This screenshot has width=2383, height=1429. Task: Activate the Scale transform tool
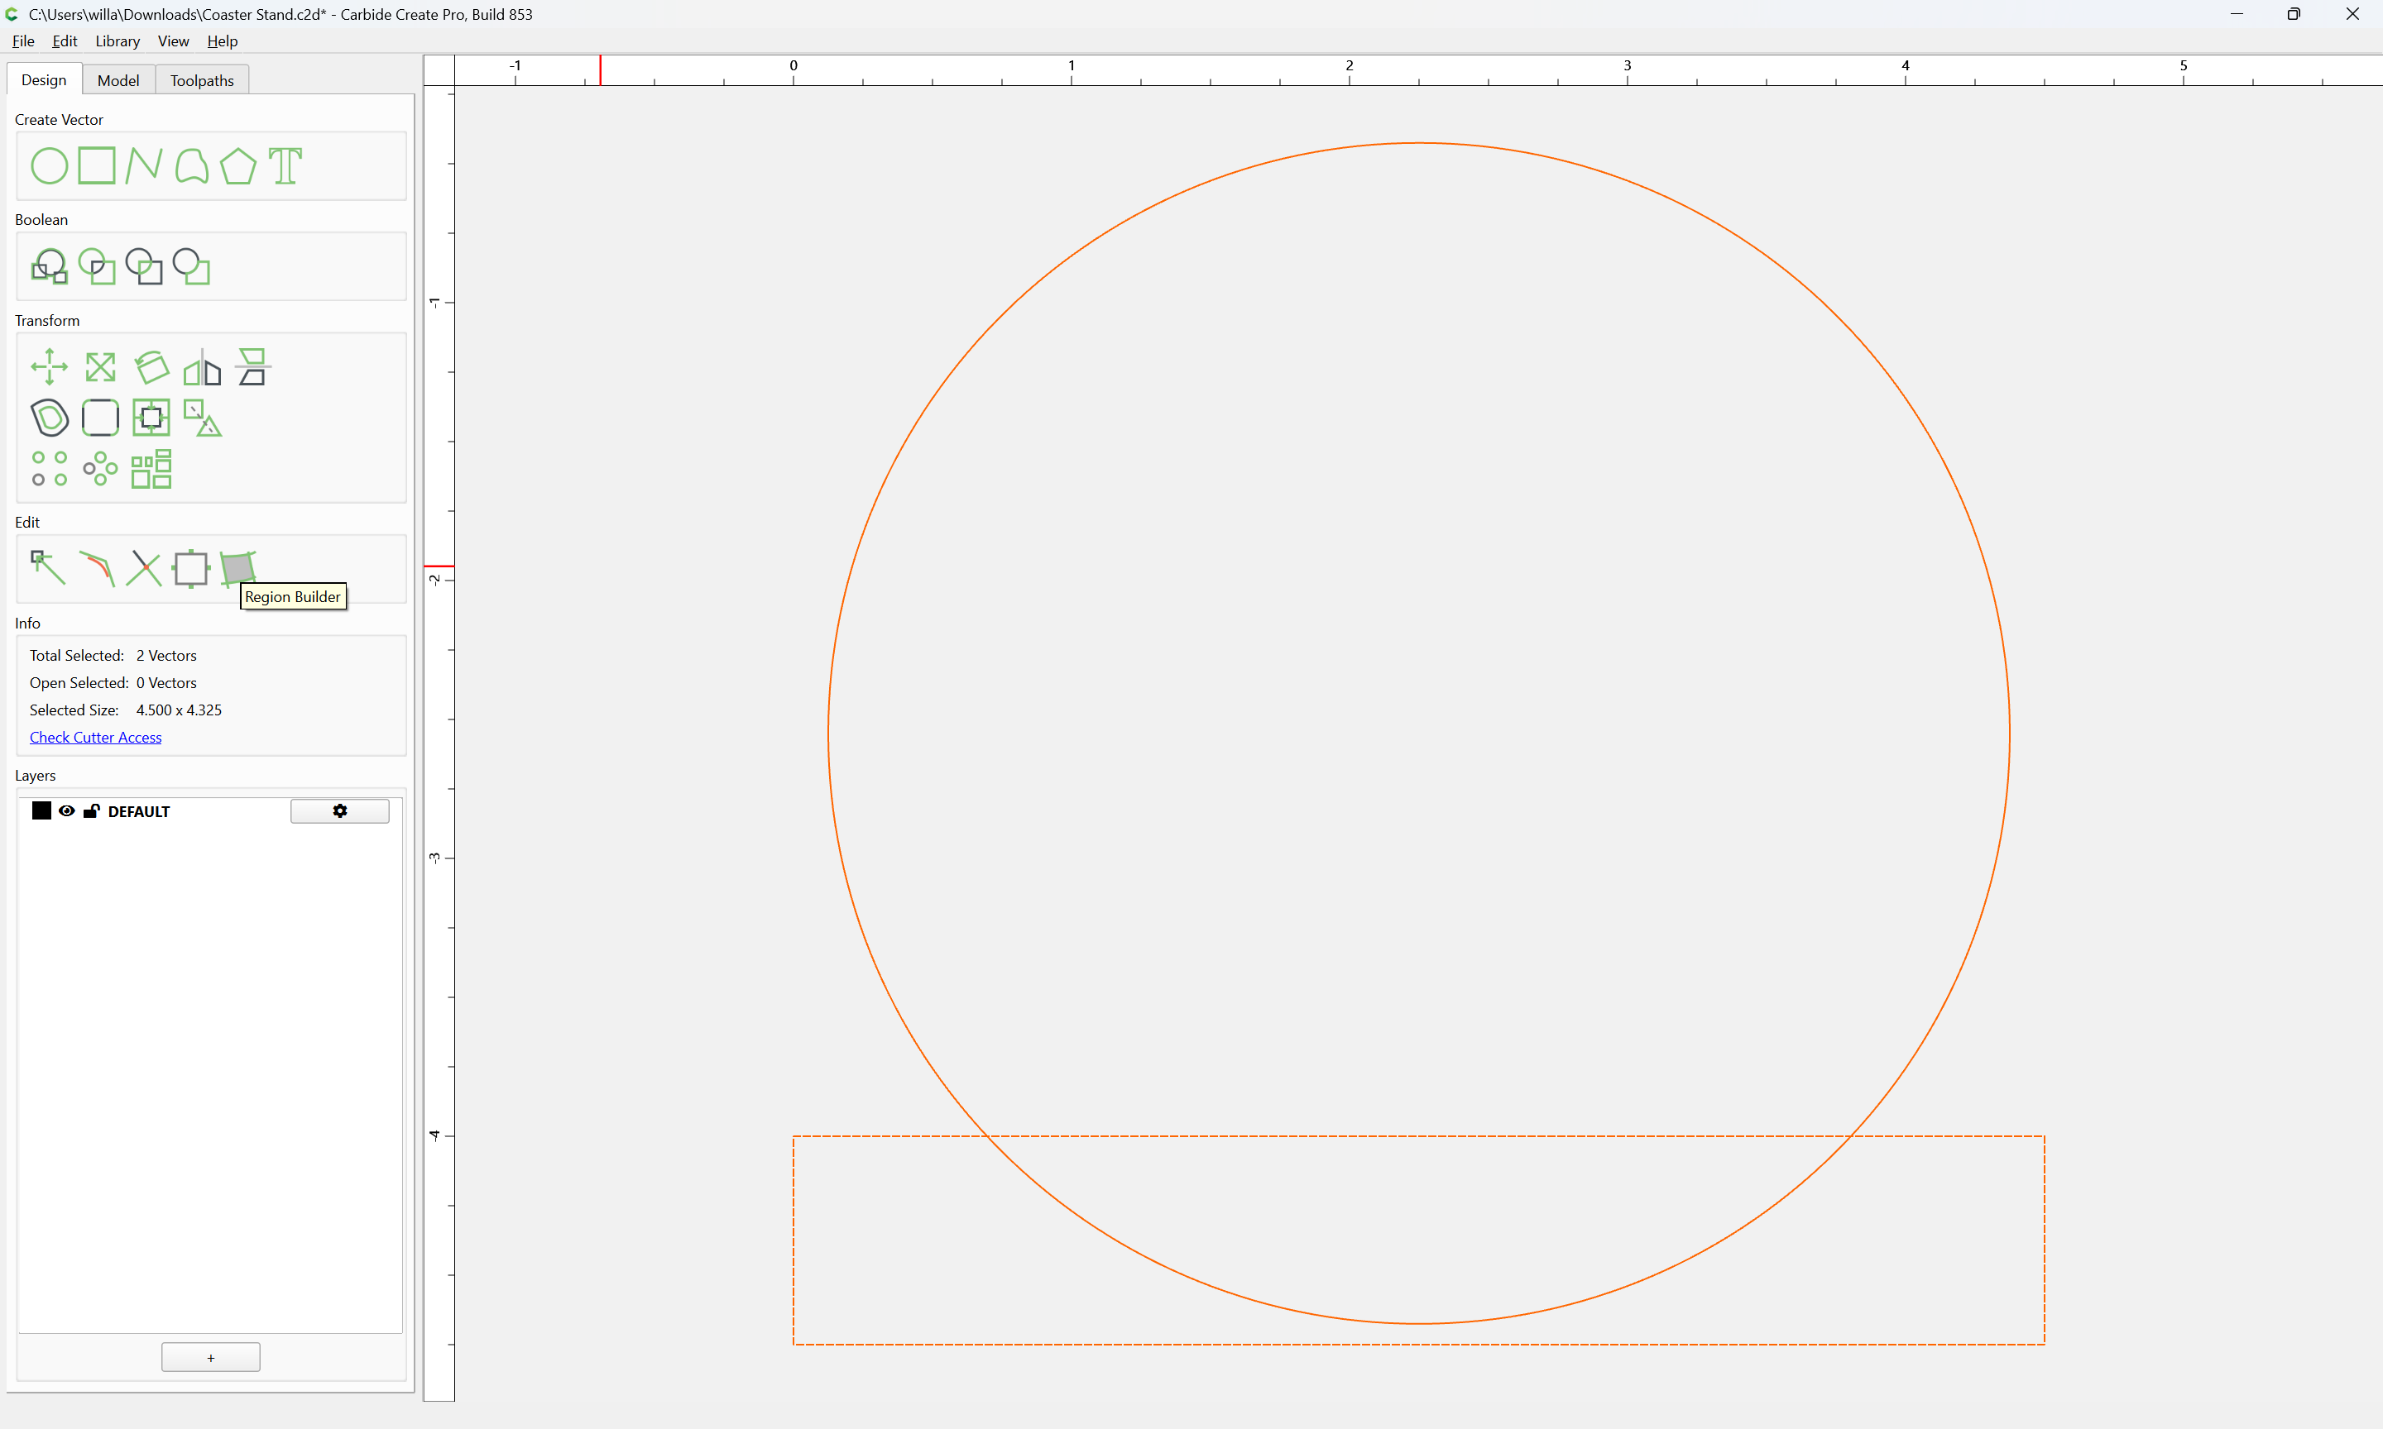tap(100, 367)
